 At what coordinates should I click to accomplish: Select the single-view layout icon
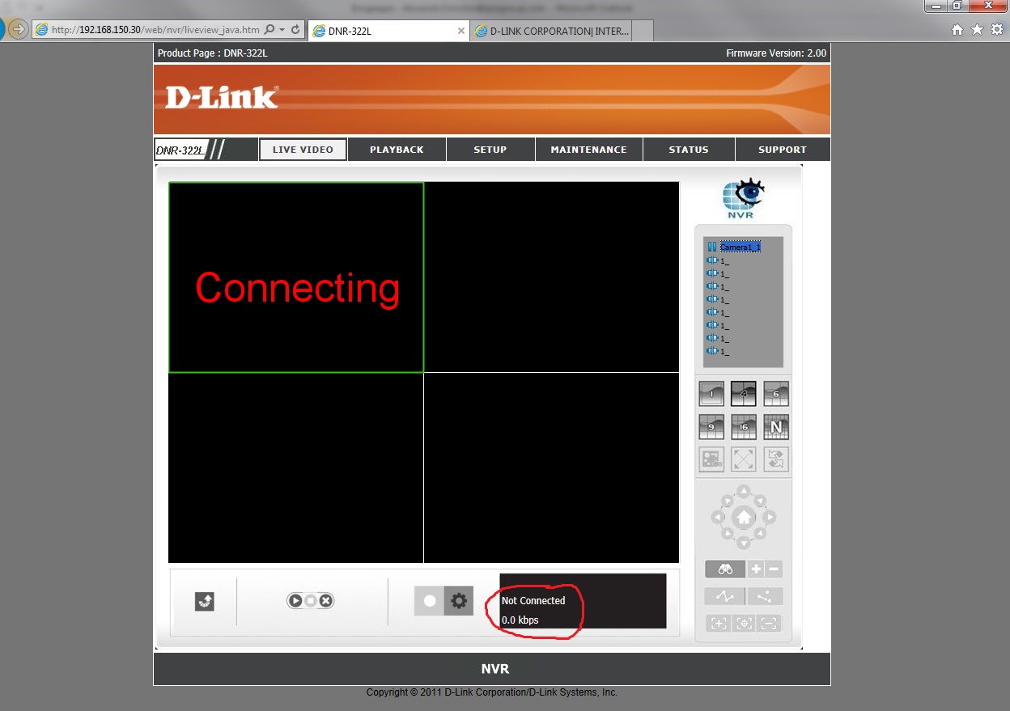coord(711,394)
